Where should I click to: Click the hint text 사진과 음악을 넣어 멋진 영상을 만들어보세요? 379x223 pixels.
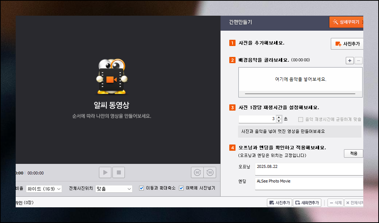283,131
